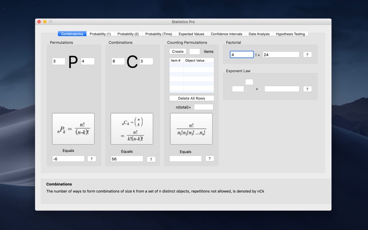Screen dimensions: 368x230
Task: Open the Probability (1) tab
Action: point(100,34)
